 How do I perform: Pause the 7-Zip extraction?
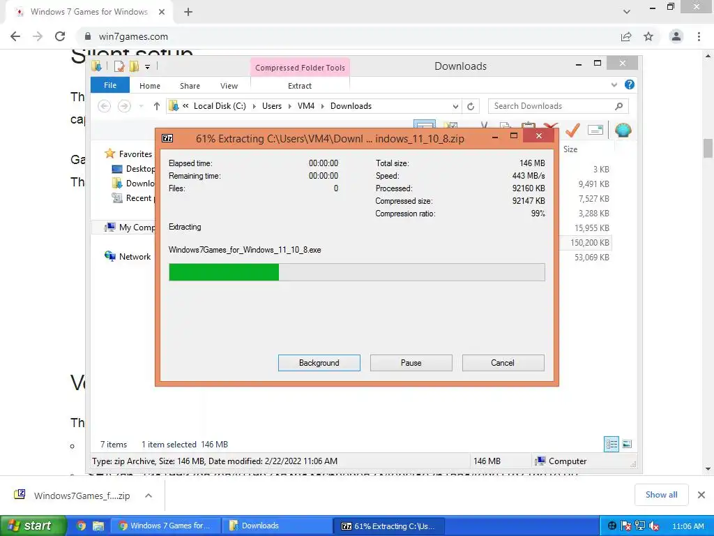[x=411, y=363]
